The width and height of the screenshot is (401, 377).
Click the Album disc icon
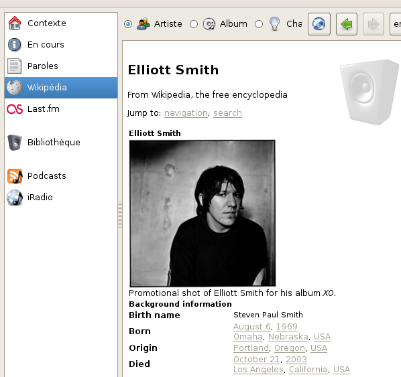(x=209, y=24)
